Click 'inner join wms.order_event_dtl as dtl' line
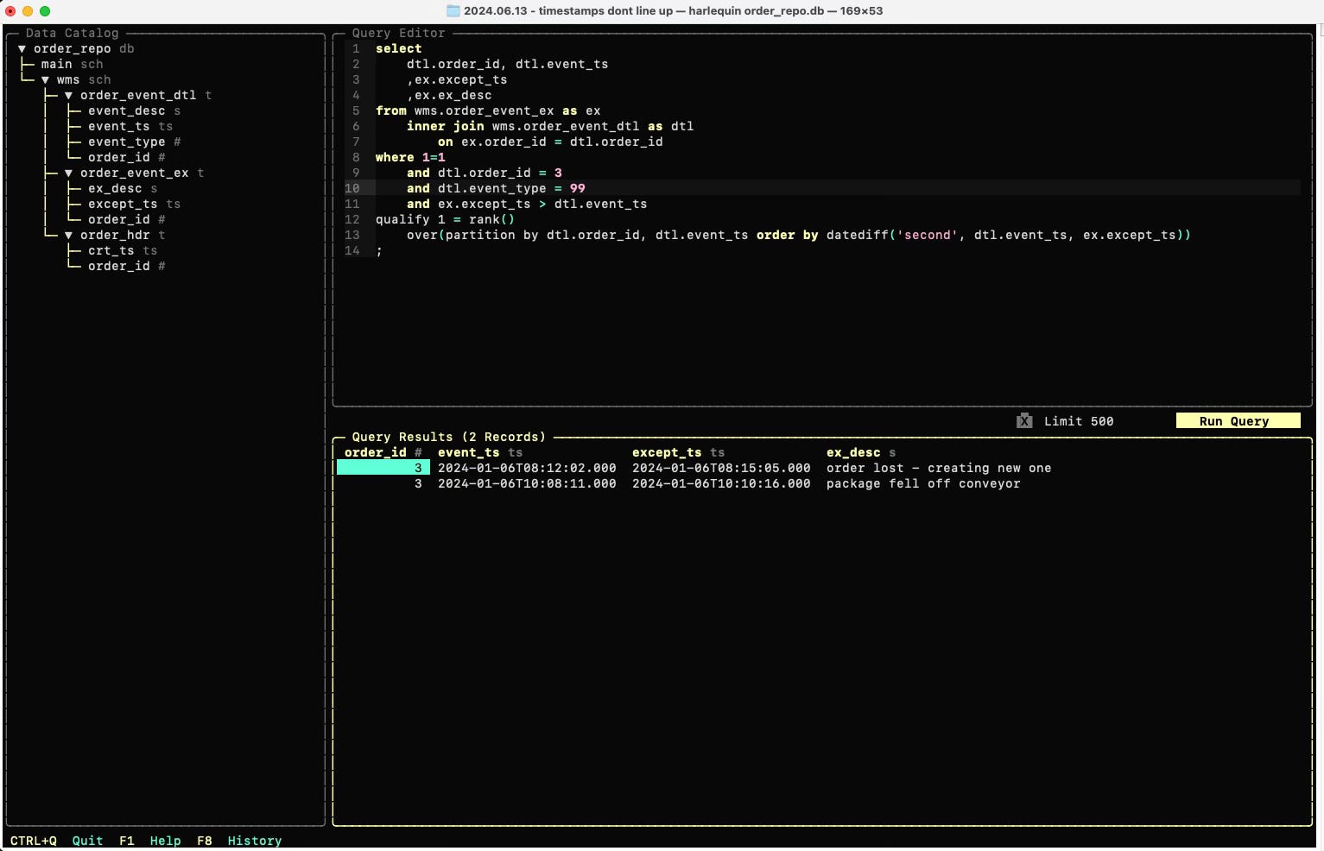This screenshot has height=851, width=1324. coord(550,127)
